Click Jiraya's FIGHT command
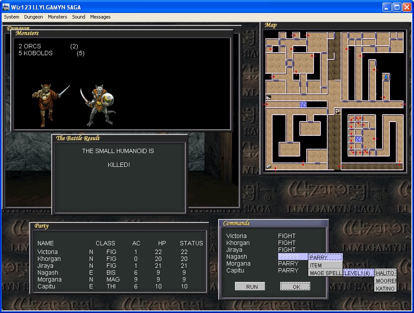 coord(287,249)
